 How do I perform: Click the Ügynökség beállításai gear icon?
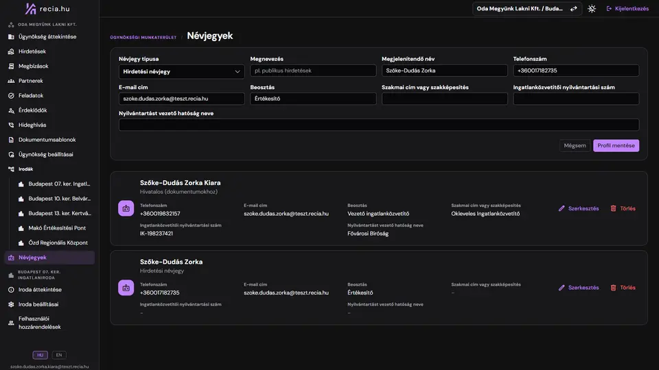tap(11, 154)
